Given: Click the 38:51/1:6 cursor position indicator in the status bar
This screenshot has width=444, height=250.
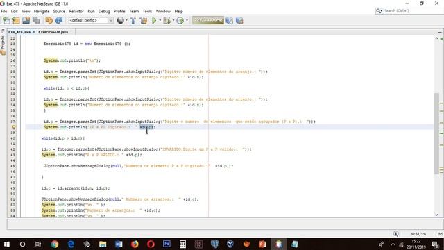Looking at the screenshot, I should click(x=418, y=234).
